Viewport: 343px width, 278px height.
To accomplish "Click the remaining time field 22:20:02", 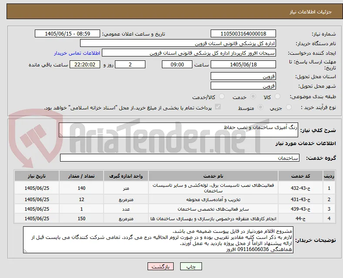I will (85, 64).
